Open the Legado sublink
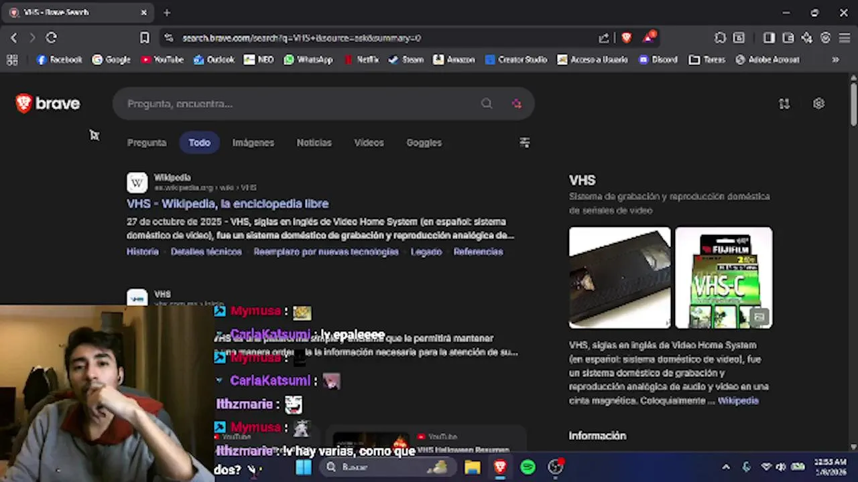858x482 pixels. [426, 252]
